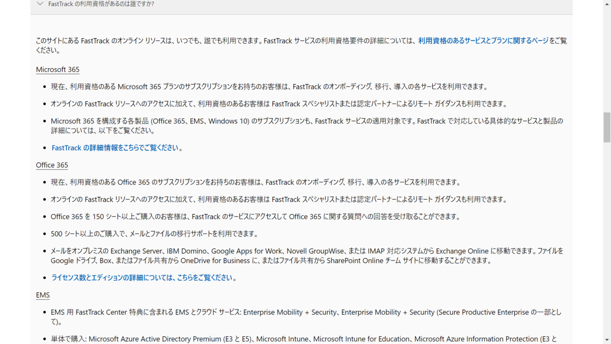Click the bullet starting 単体で購入: Microsoft Azure
This screenshot has height=344, width=611.
click(304, 339)
